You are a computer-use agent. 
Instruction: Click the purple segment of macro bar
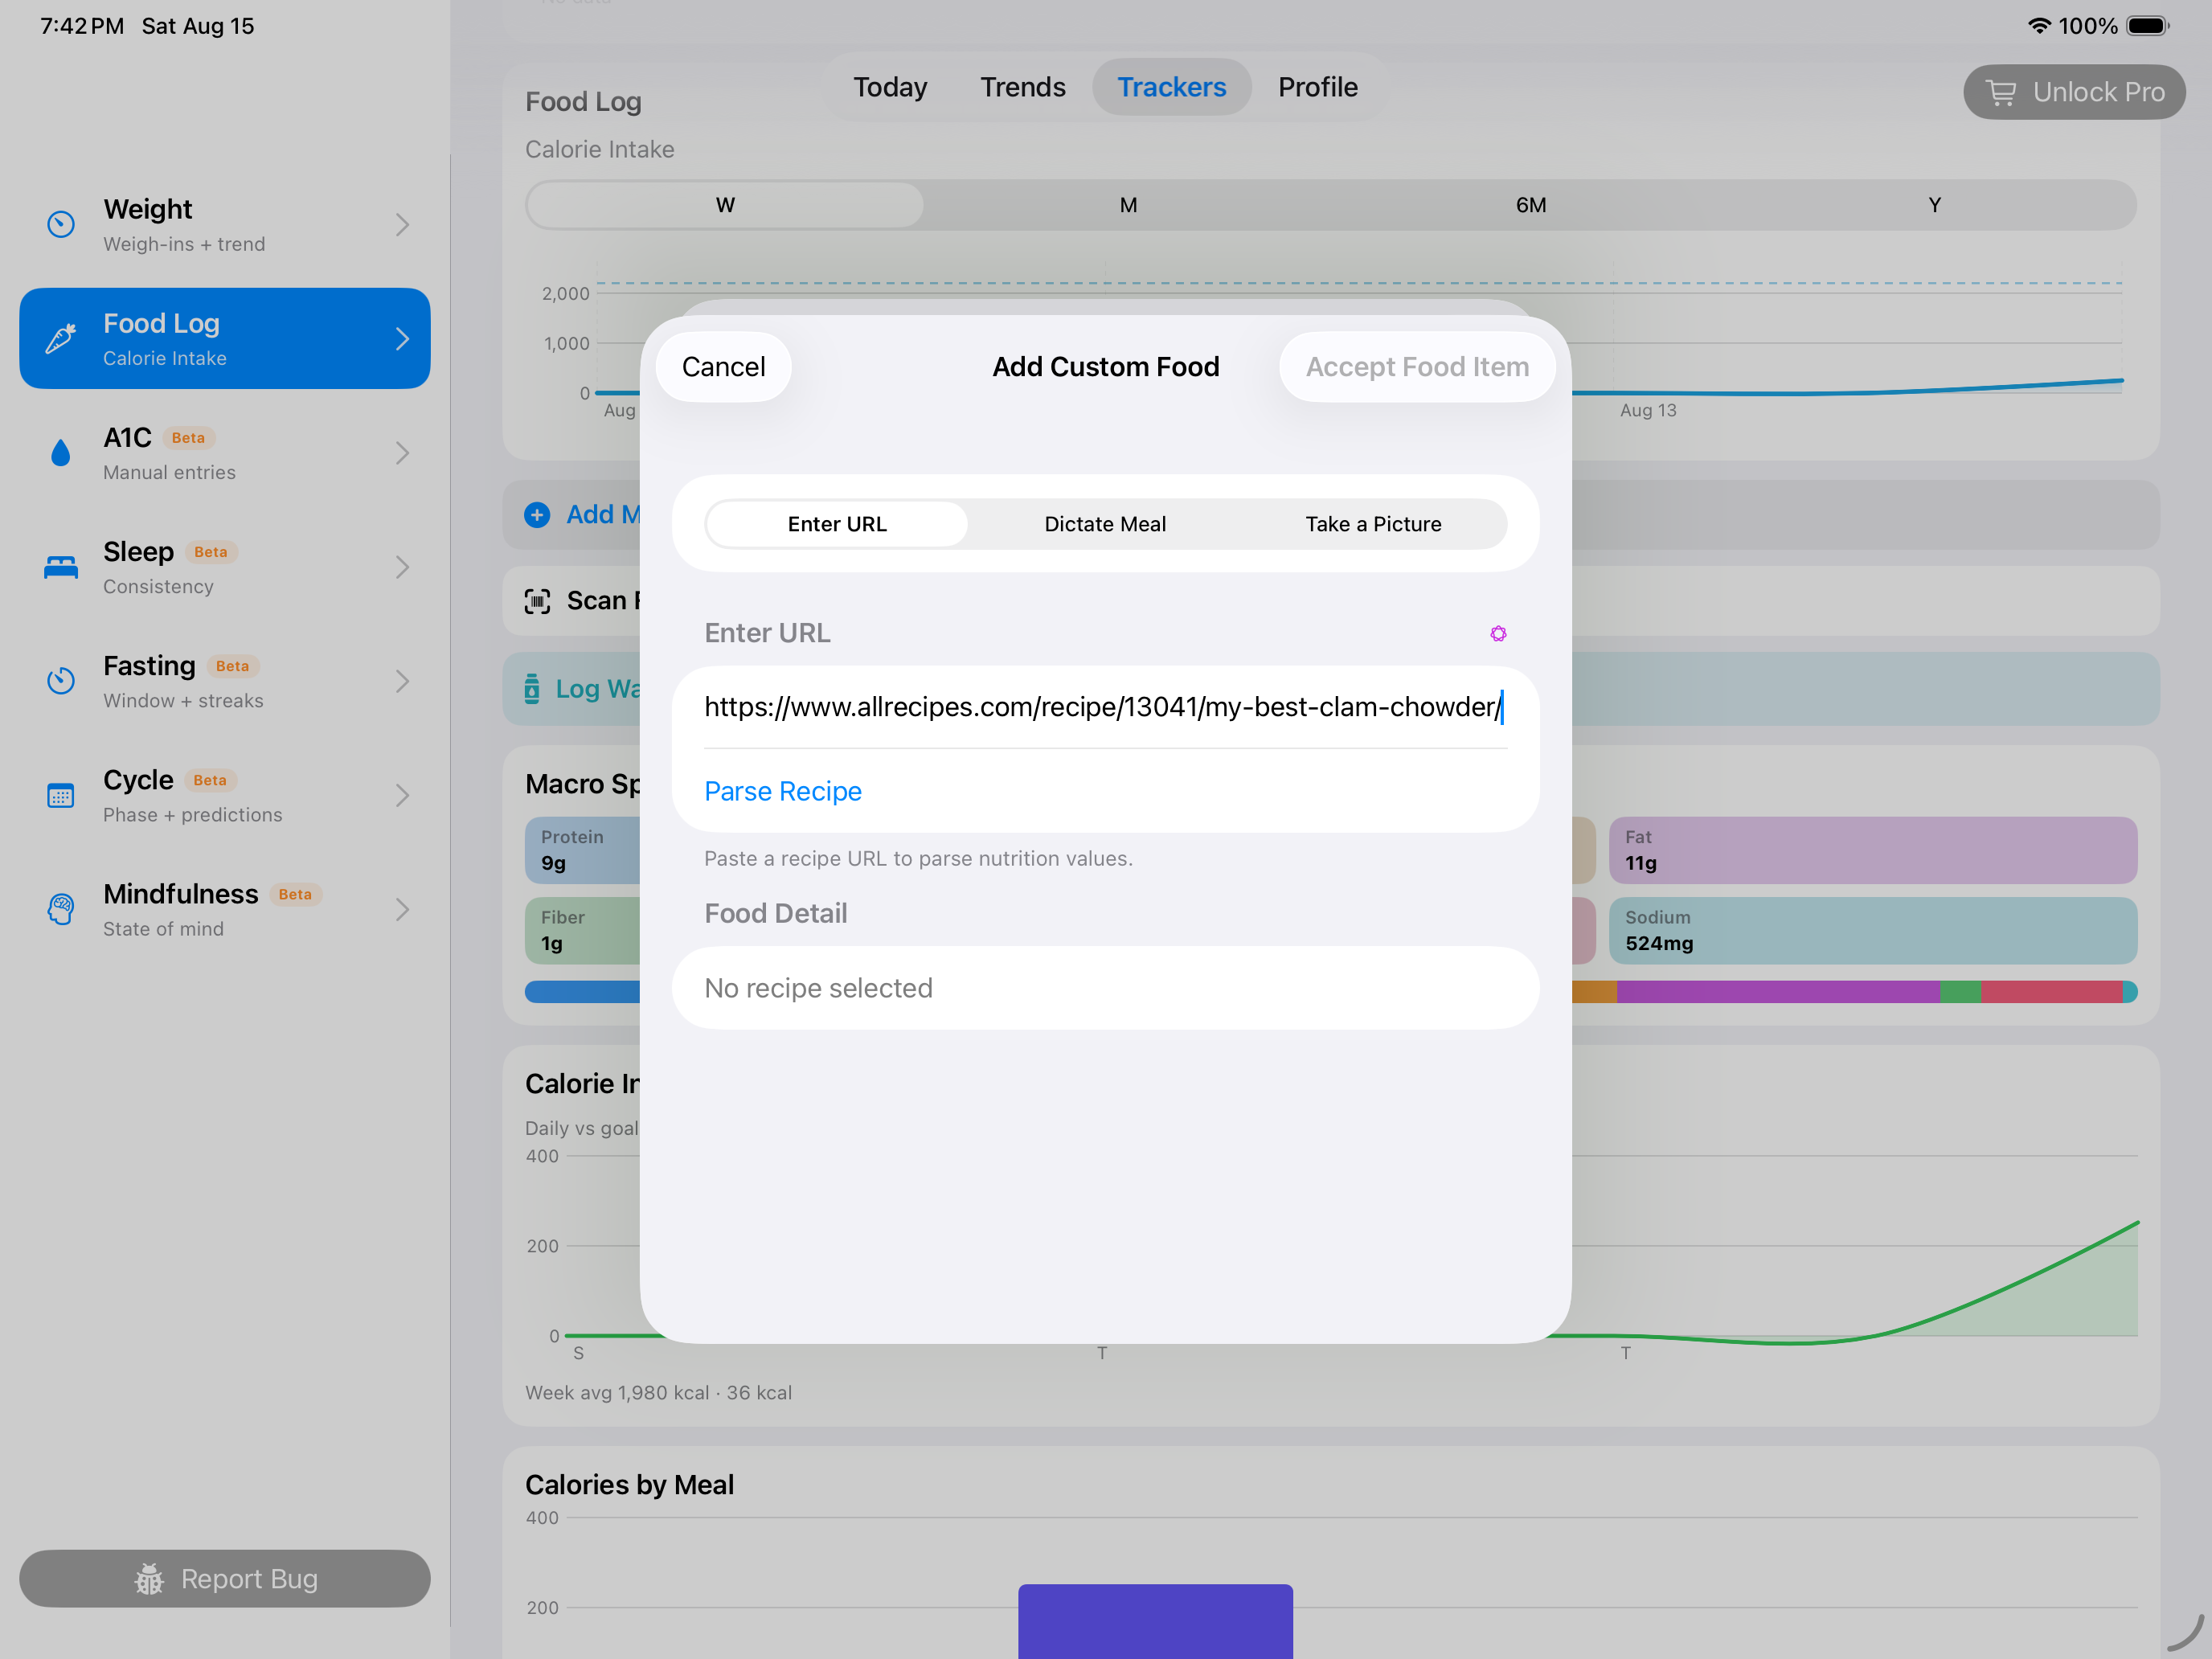coord(1778,992)
